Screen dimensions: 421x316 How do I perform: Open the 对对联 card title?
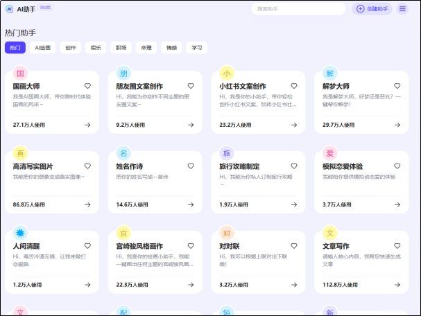click(x=230, y=246)
